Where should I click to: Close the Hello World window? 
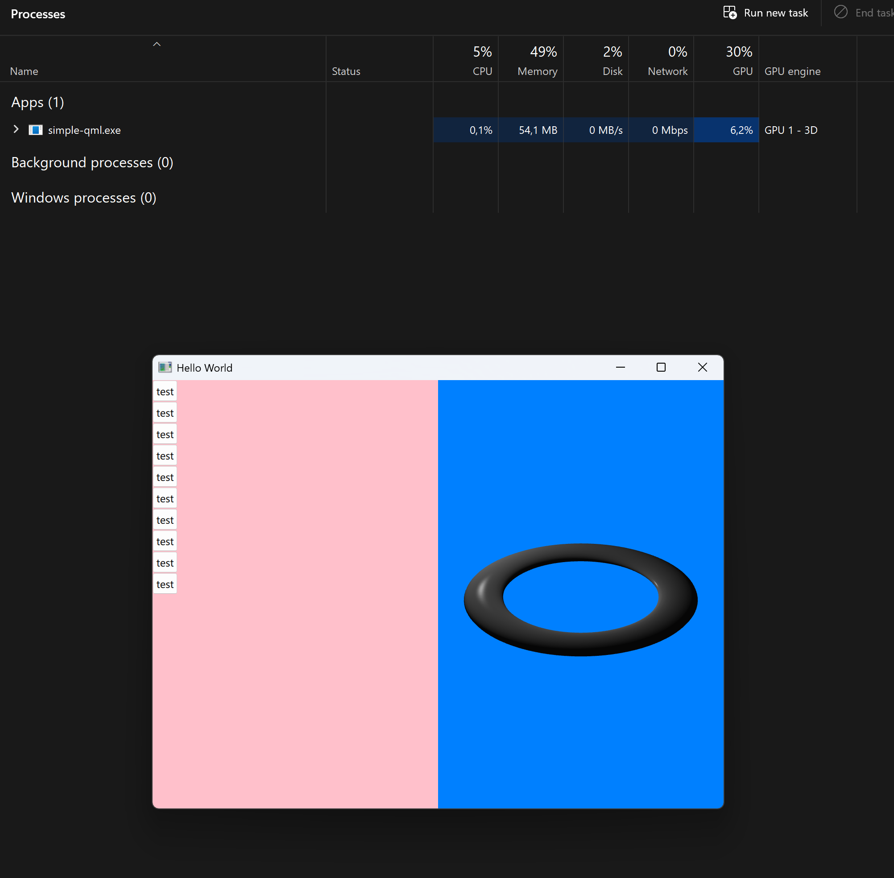tap(702, 368)
